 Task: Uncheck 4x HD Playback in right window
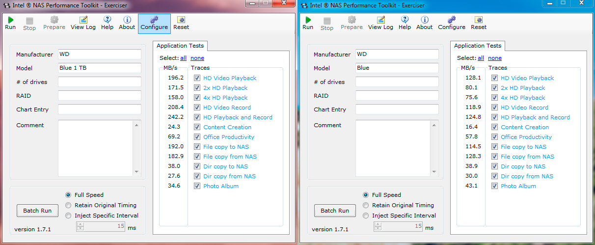tap(494, 98)
